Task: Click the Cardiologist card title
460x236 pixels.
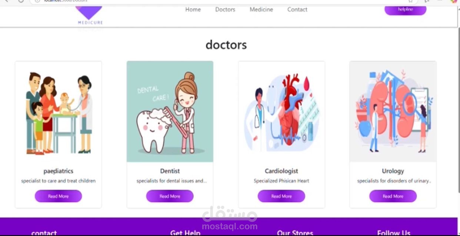Action: (x=281, y=171)
